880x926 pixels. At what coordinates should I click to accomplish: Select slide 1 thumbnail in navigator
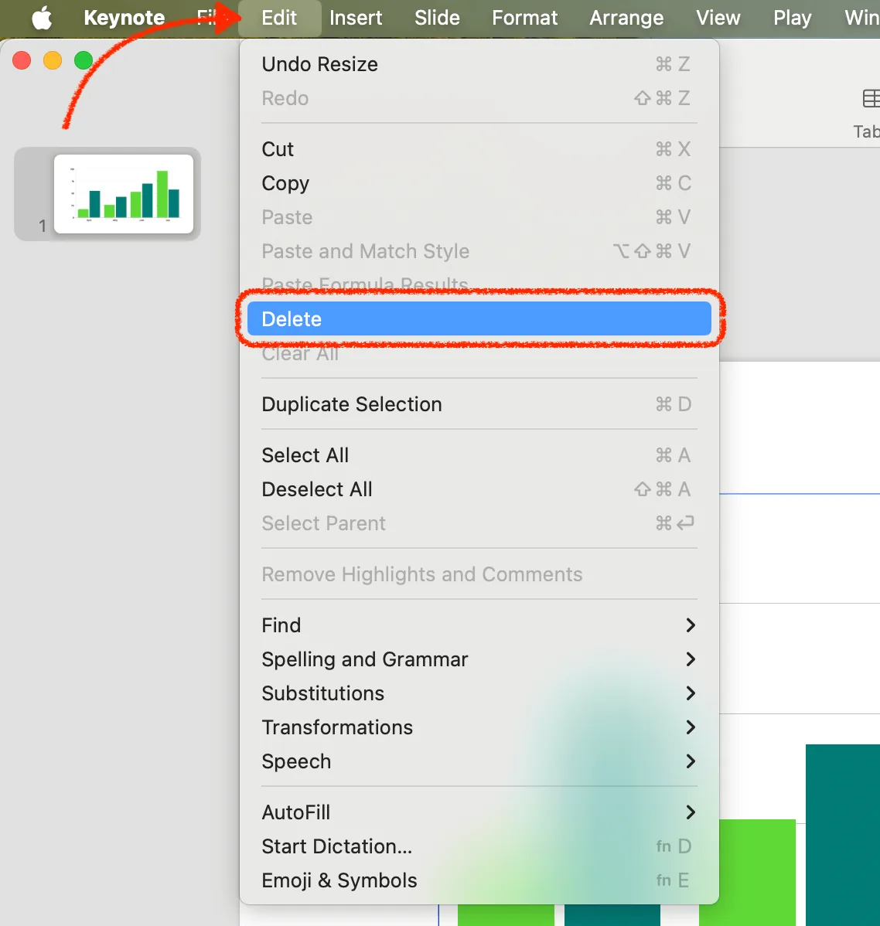[124, 194]
